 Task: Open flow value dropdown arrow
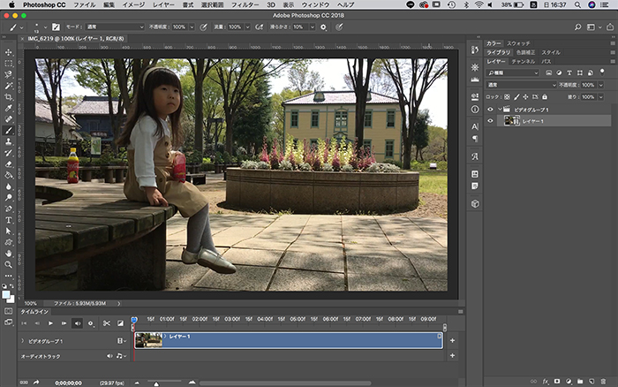pyautogui.click(x=247, y=27)
